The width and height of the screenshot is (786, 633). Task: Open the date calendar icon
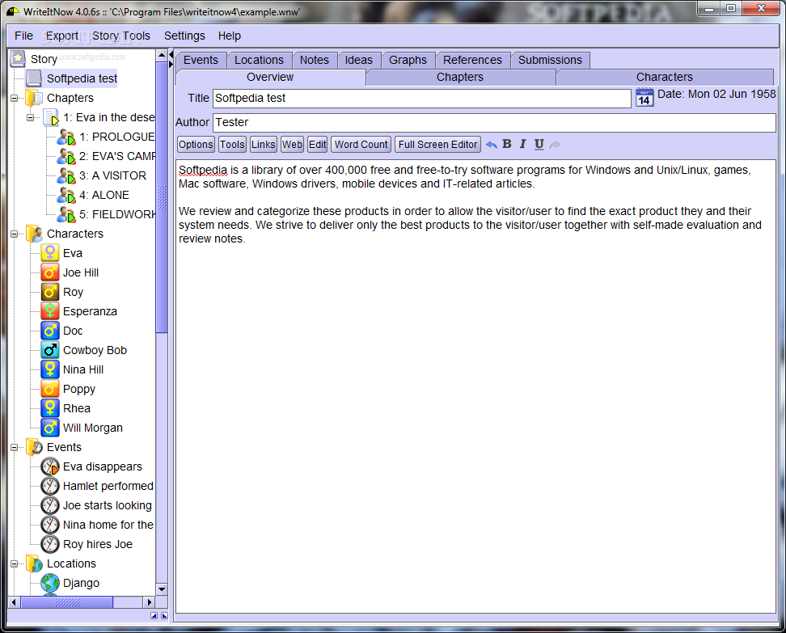point(644,97)
